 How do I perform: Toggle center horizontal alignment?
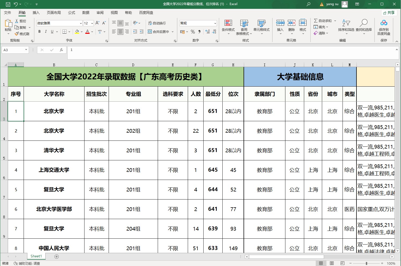(x=120, y=32)
